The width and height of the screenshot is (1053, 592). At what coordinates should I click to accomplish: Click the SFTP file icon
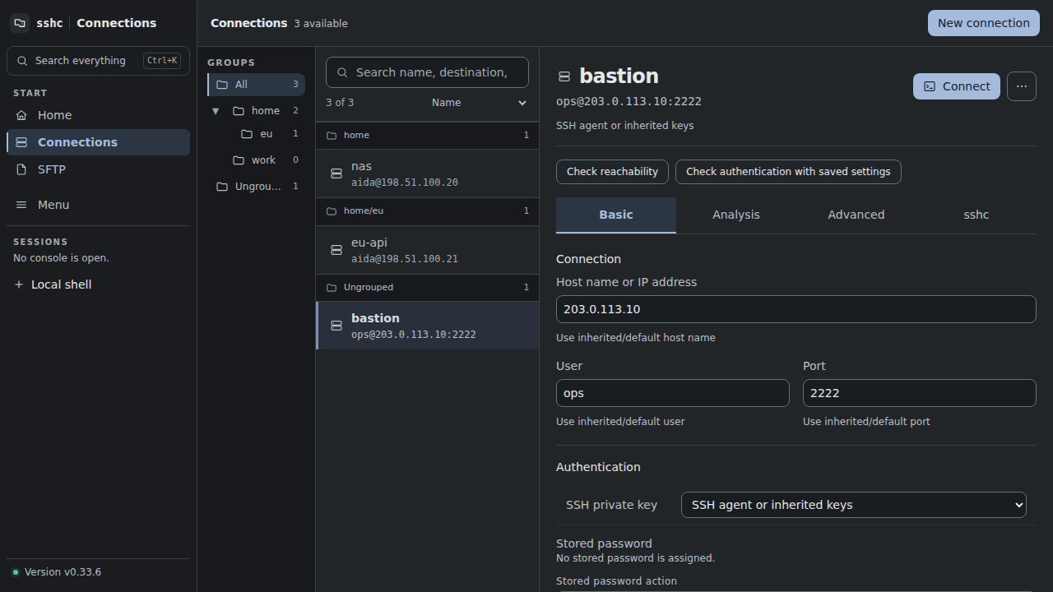(21, 169)
